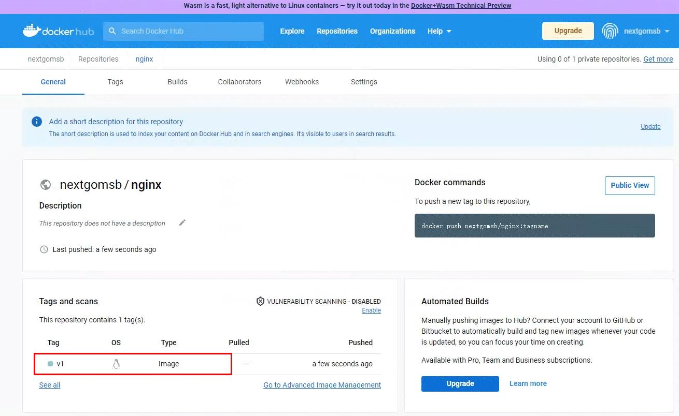679x416 pixels.
Task: Open the Explore page
Action: pyautogui.click(x=292, y=31)
